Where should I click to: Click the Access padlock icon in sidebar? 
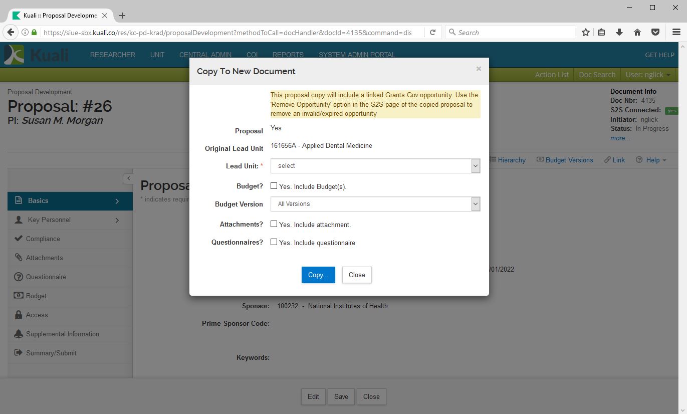click(x=19, y=315)
